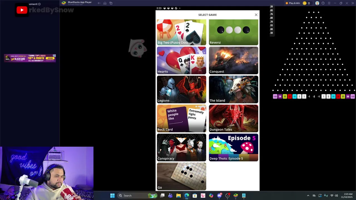Open the BlueStacks account avatar
This screenshot has height=200, width=356.
click(x=317, y=3)
